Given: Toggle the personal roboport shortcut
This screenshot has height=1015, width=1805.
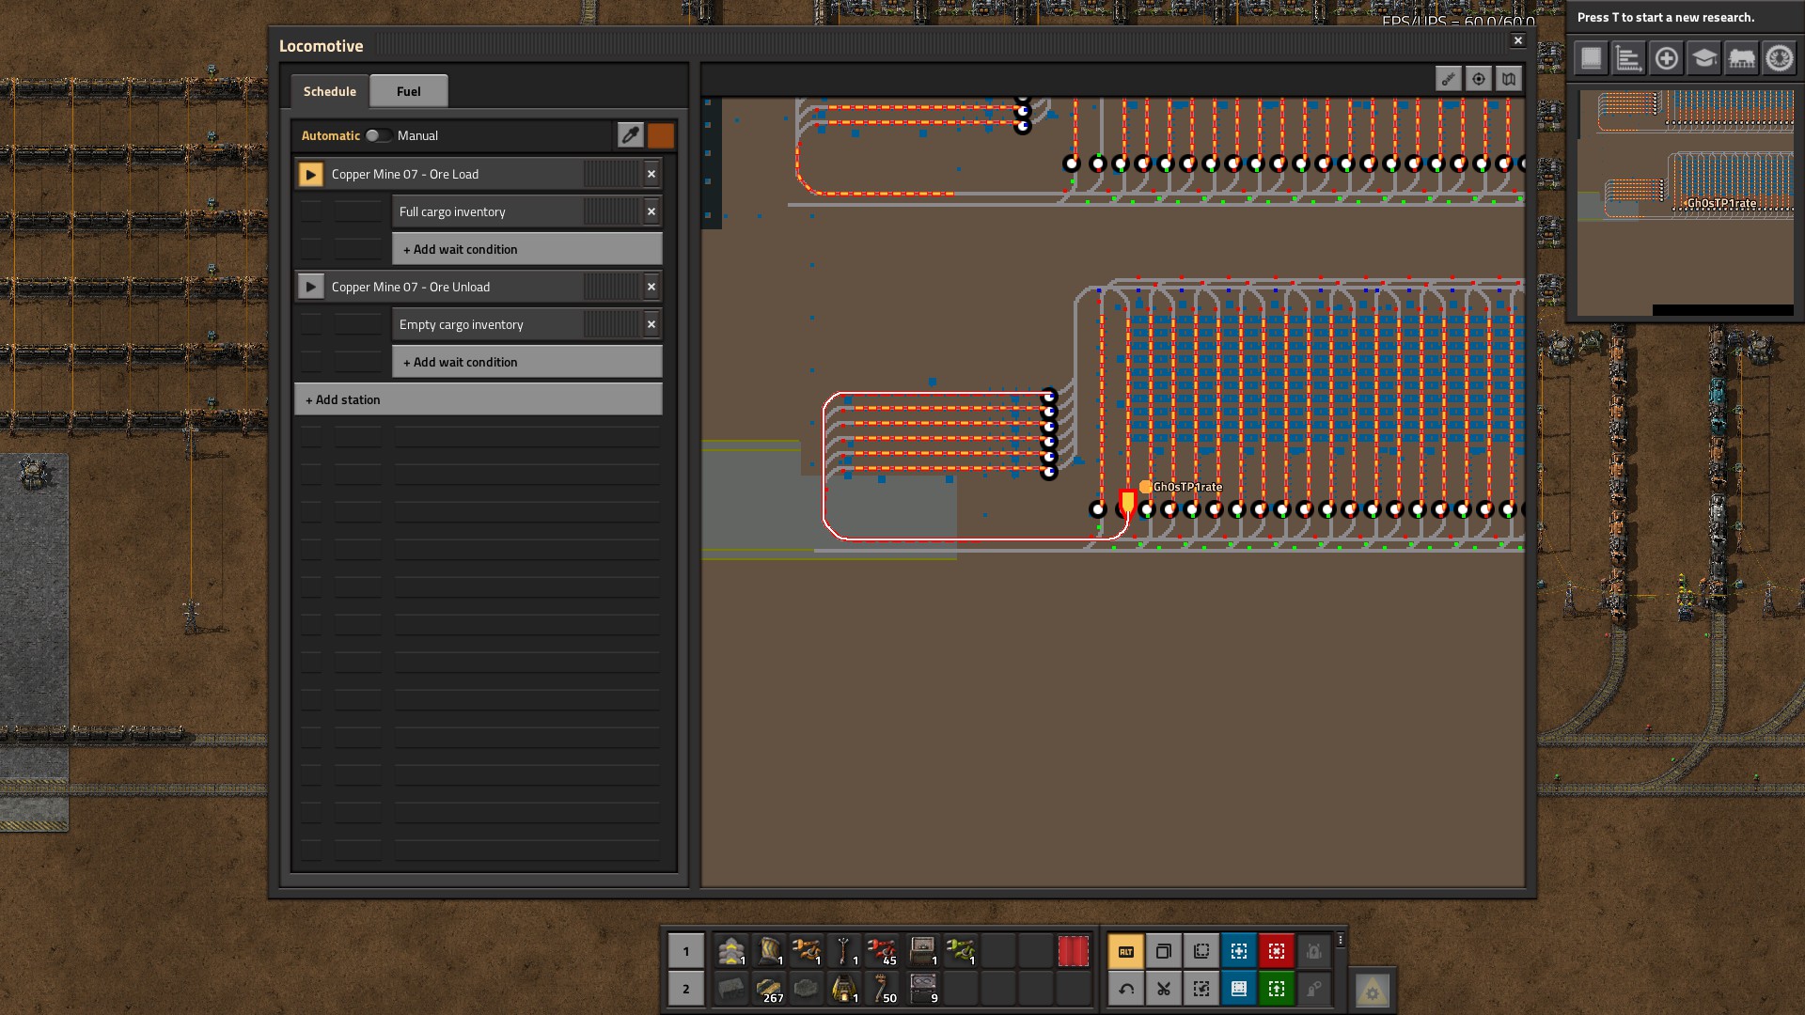Looking at the screenshot, I should click(1314, 951).
